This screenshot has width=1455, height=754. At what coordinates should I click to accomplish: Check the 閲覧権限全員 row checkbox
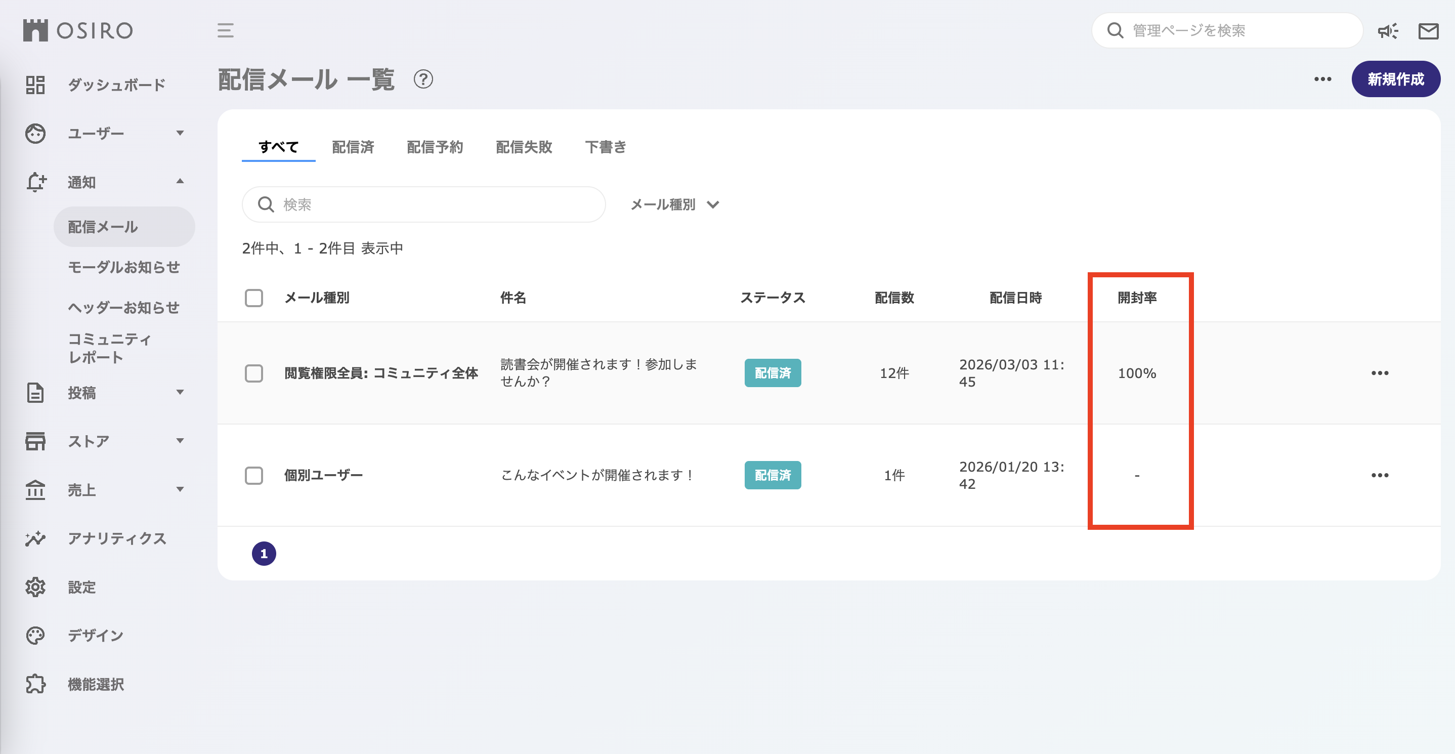(253, 373)
